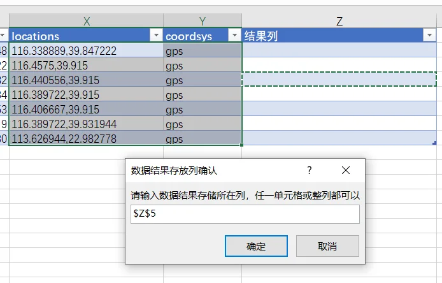Select cell 116.440556,39.915
Screen dimensions: 442x283
[x=86, y=79]
